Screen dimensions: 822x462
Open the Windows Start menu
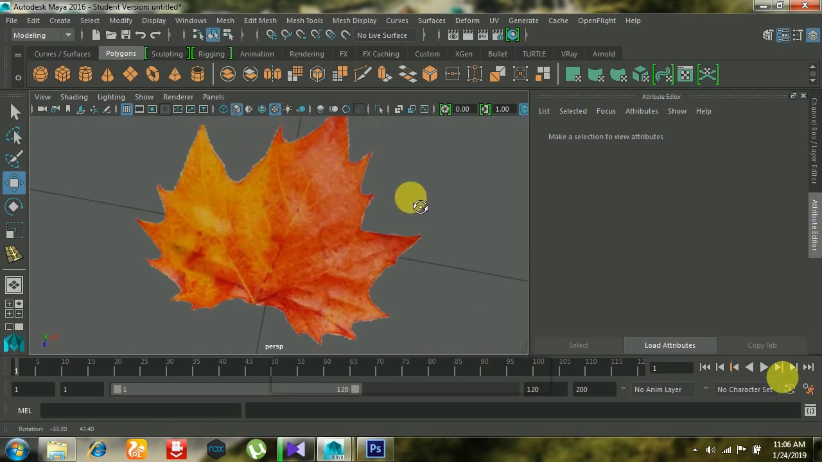pos(17,449)
